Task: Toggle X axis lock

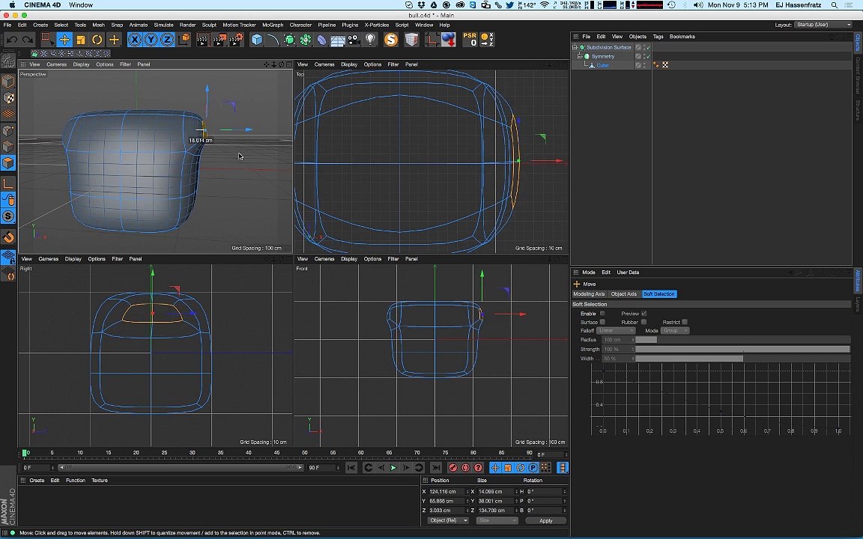Action: (134, 40)
